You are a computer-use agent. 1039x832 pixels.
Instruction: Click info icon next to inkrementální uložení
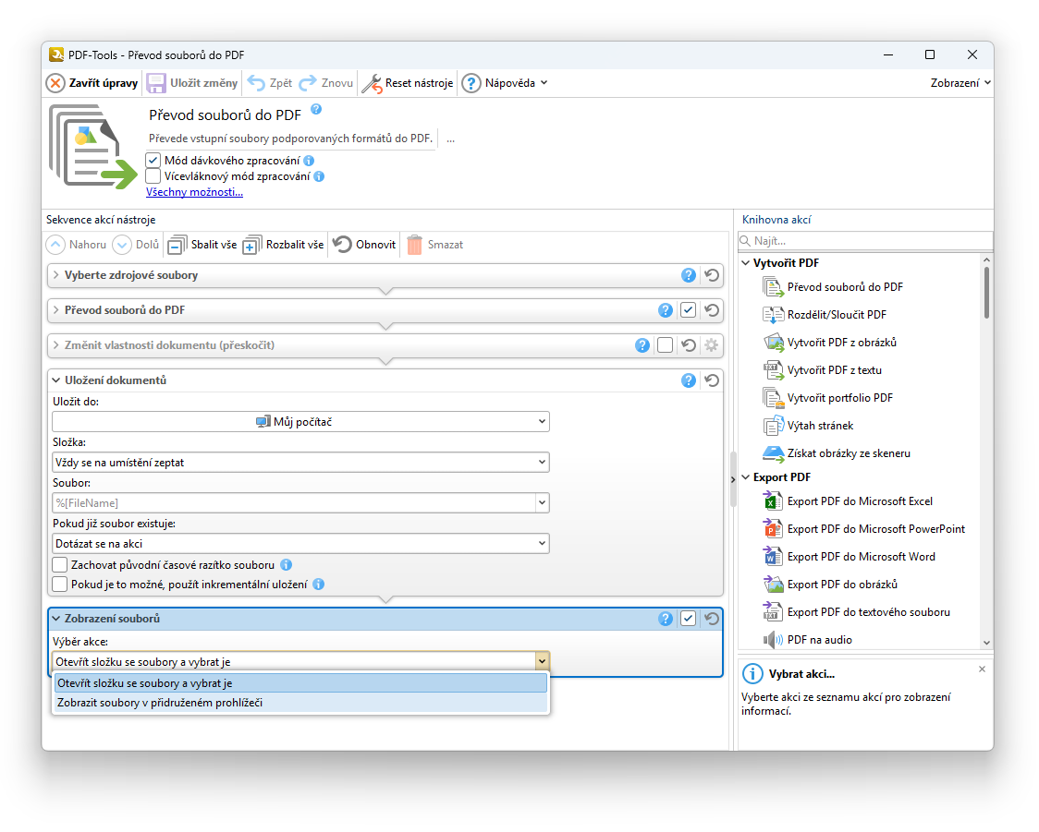318,585
